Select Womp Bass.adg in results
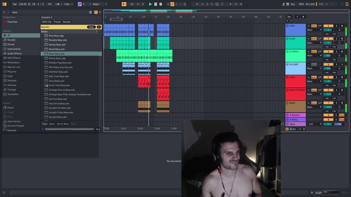The height and width of the screenshot is (197, 351). pos(57,58)
